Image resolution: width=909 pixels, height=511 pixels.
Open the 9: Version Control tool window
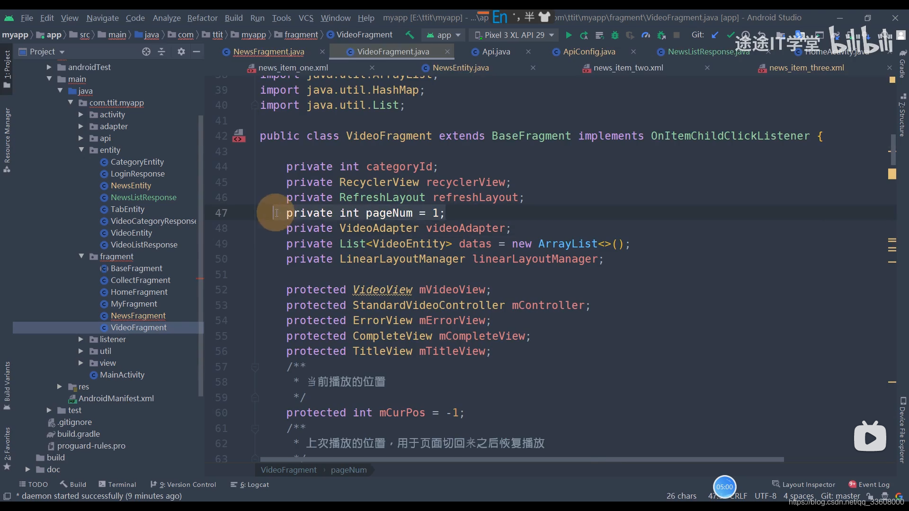183,485
